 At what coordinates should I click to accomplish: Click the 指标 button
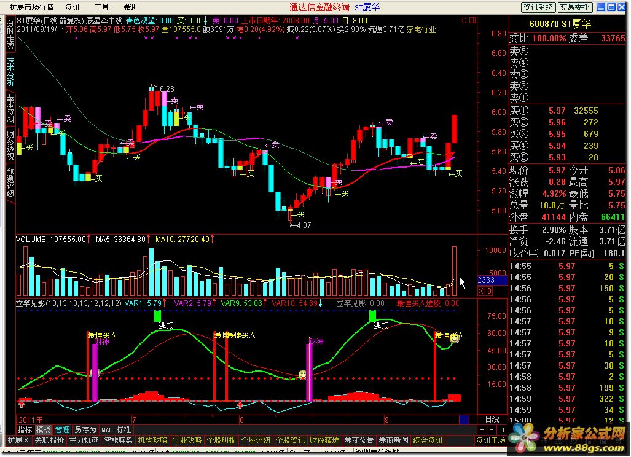pos(25,430)
